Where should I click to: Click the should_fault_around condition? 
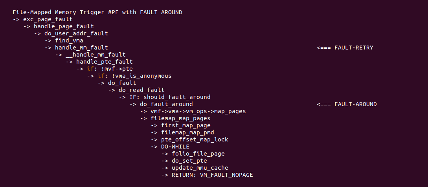tap(177, 97)
